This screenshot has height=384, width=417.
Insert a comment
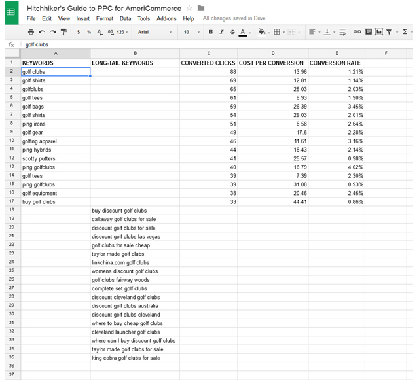369,32
